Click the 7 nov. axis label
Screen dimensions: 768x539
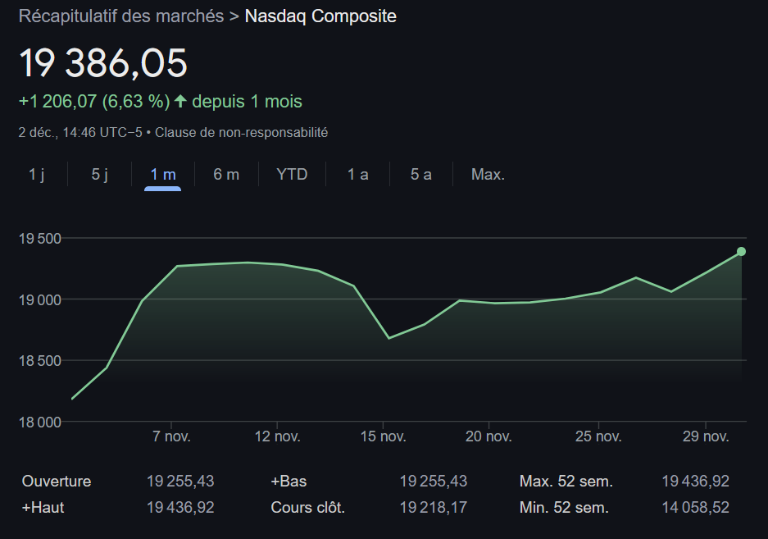coord(171,436)
